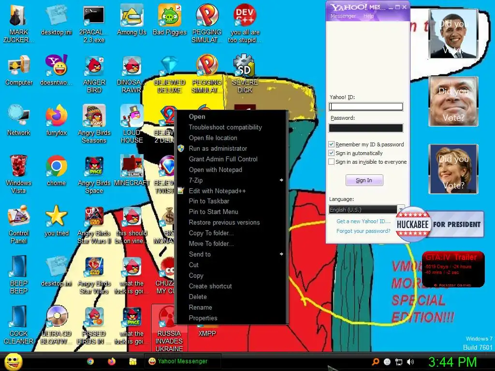The height and width of the screenshot is (371, 495).
Task: Open the file explorer taskbar icon
Action: (x=132, y=361)
